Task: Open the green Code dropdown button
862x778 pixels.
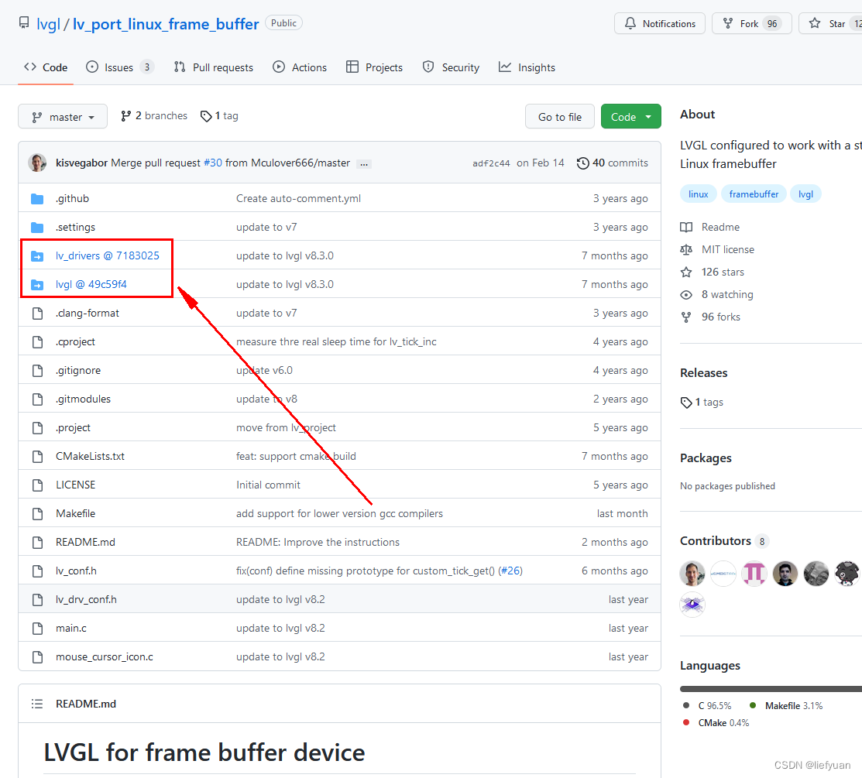Action: [630, 116]
